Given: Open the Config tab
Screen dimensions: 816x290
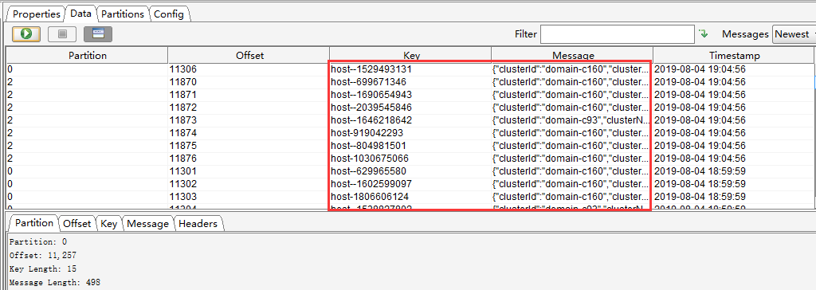Looking at the screenshot, I should point(169,14).
